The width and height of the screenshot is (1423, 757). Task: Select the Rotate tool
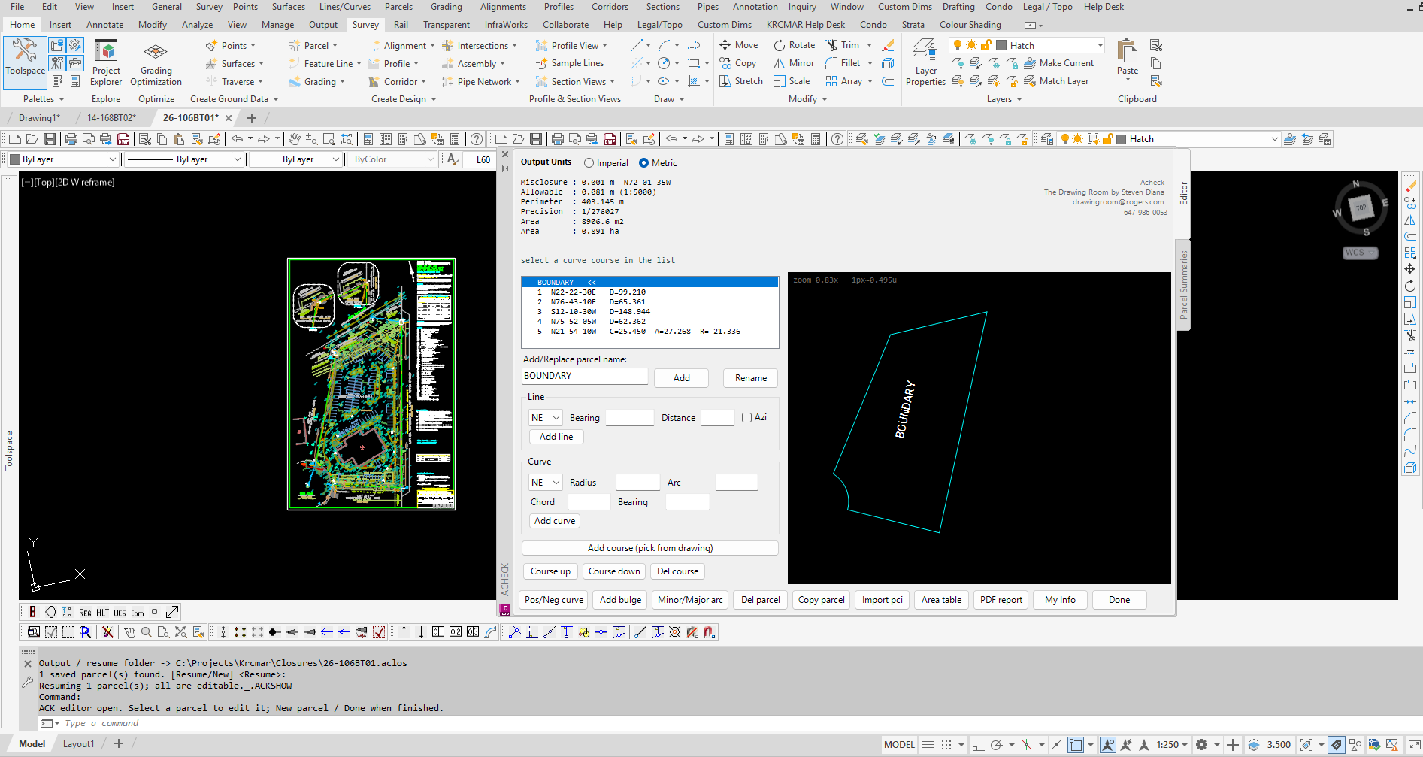click(x=794, y=45)
